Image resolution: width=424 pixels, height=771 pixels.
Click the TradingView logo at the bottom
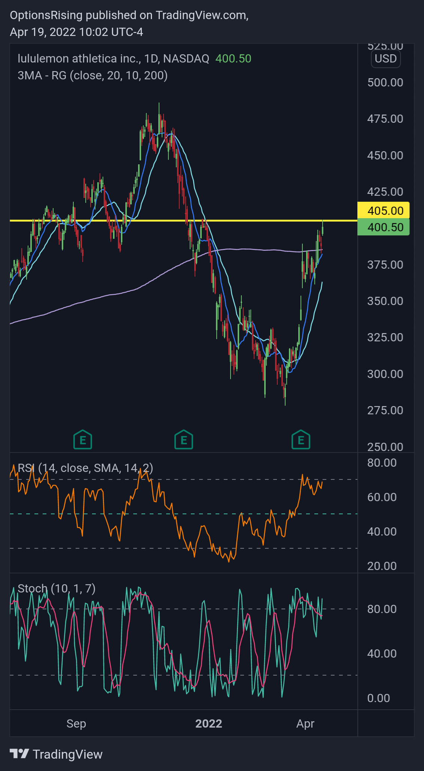(x=56, y=754)
